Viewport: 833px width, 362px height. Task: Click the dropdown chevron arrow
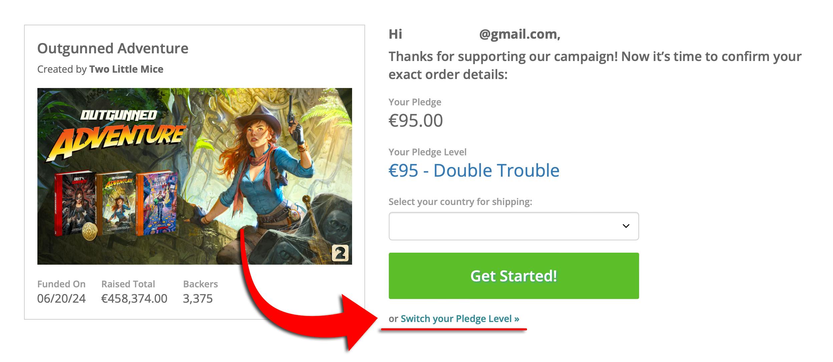(626, 226)
